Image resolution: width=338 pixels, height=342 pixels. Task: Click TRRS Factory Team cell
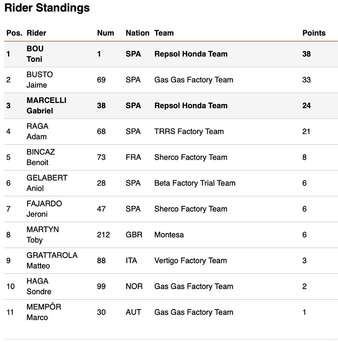tap(189, 131)
